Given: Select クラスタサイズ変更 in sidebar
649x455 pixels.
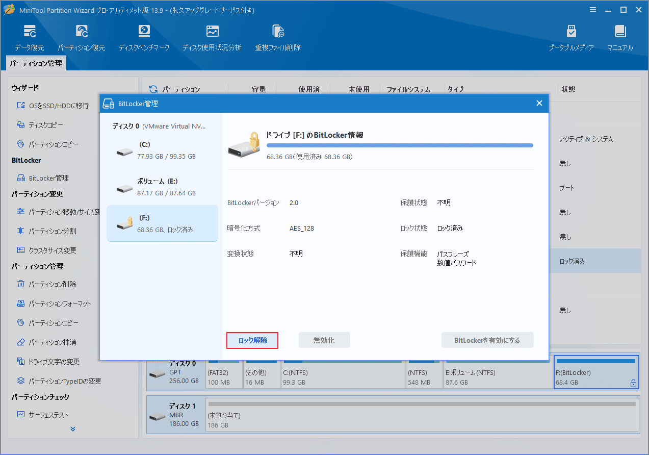Looking at the screenshot, I should (47, 250).
